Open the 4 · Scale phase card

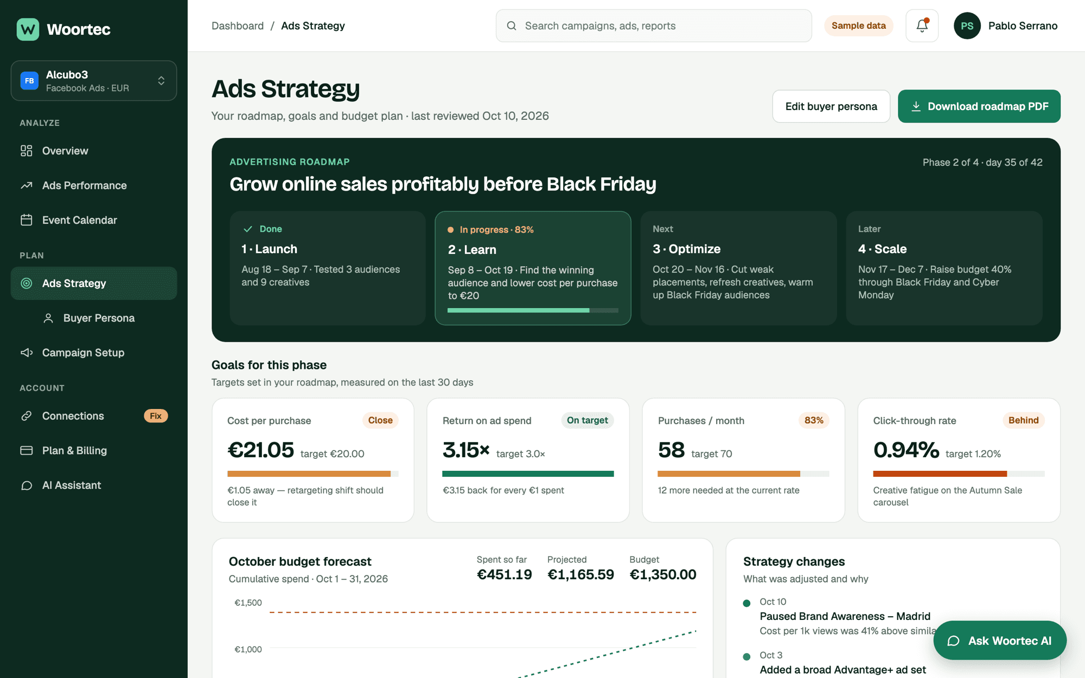944,268
